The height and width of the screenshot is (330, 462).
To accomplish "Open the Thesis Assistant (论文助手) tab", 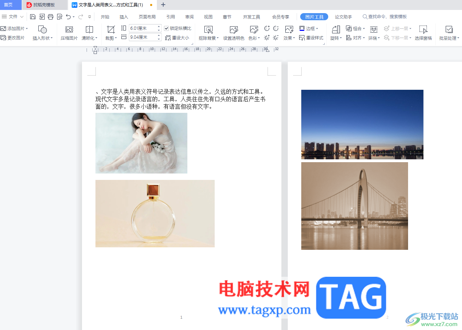I will (343, 17).
